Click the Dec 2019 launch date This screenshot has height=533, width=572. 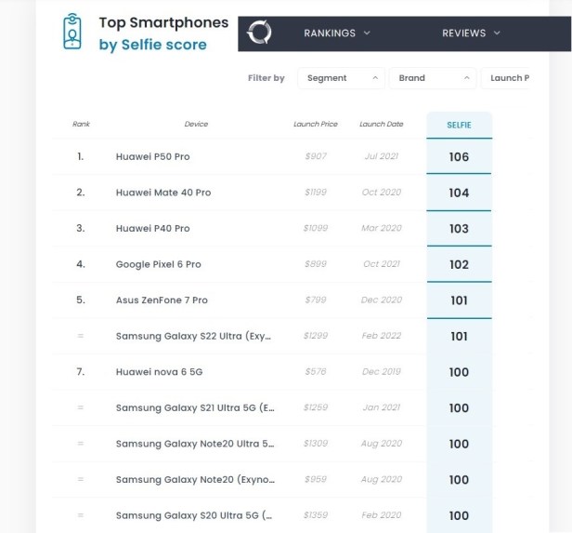coord(382,371)
